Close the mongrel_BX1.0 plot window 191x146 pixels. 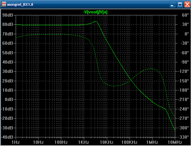coord(187,4)
